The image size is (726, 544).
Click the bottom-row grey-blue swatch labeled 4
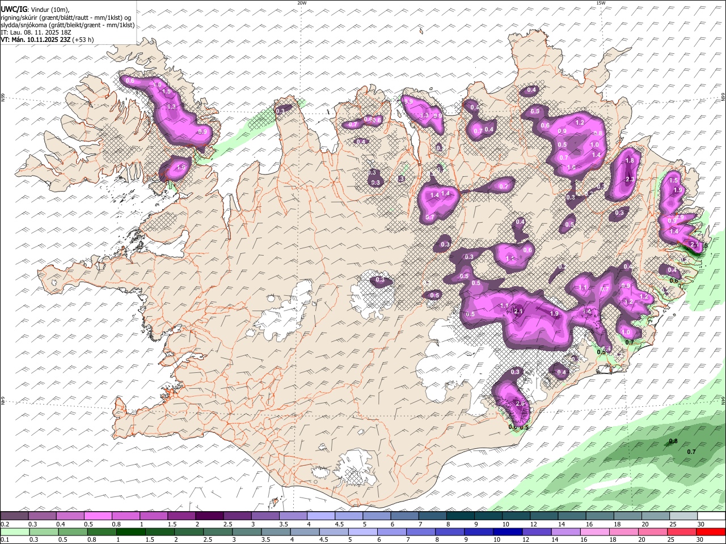[305, 532]
